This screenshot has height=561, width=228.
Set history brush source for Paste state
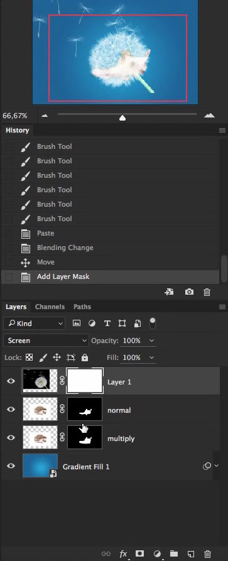click(9, 234)
